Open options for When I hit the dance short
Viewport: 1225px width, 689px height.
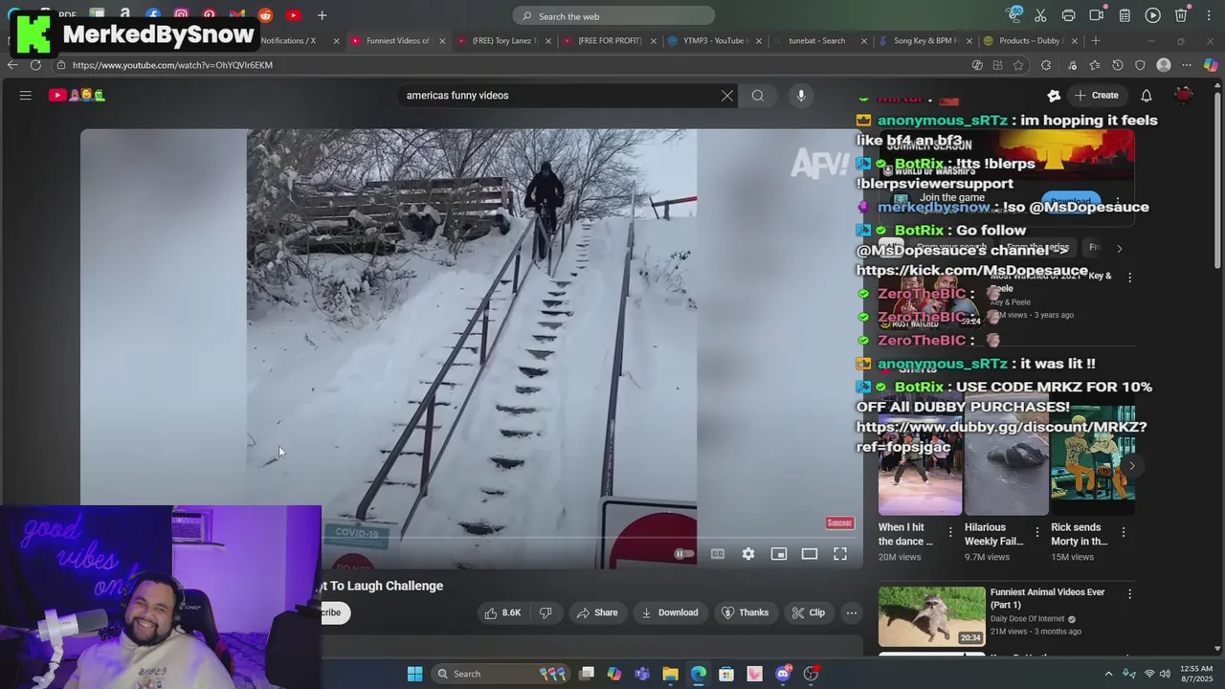point(950,532)
